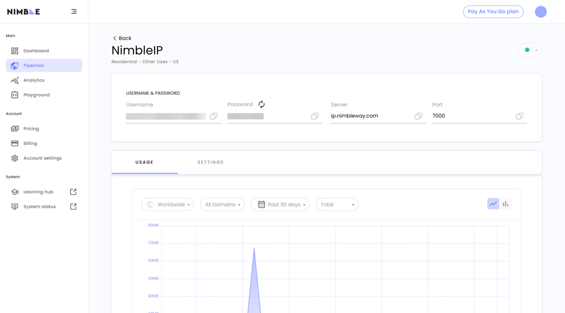Click Pay As You Go plan button
Viewport: 565px width, 313px height.
tap(493, 12)
